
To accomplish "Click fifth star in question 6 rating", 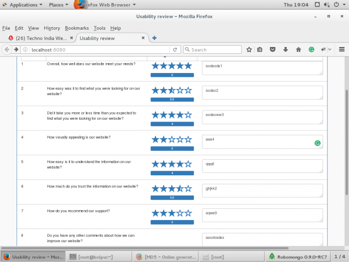I will (188, 188).
